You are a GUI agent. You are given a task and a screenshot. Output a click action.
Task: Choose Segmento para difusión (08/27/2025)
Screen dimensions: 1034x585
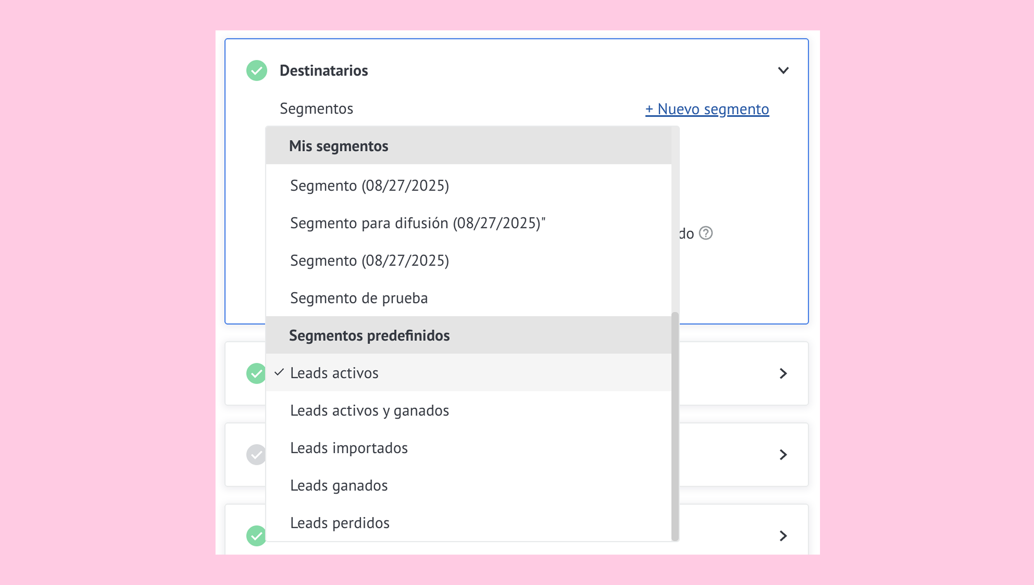418,223
